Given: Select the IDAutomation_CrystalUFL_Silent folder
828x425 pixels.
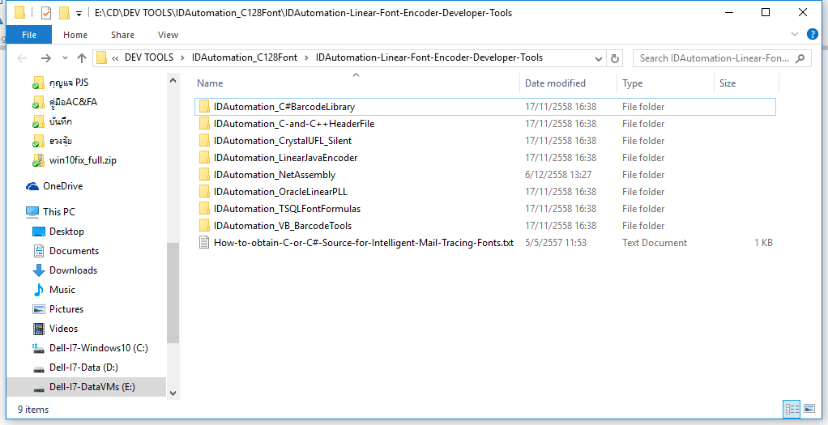Looking at the screenshot, I should pos(484,140).
